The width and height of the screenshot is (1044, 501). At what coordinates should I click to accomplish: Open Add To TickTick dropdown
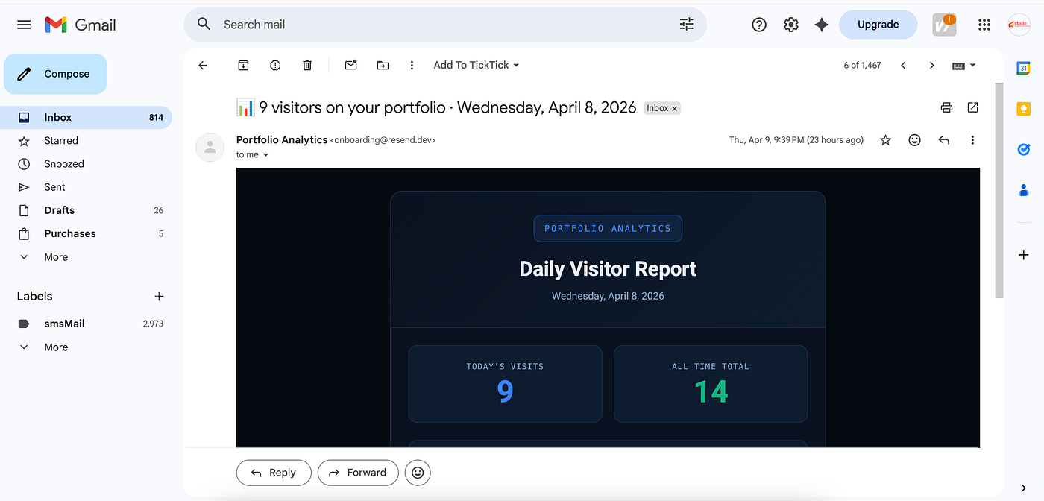(x=477, y=66)
